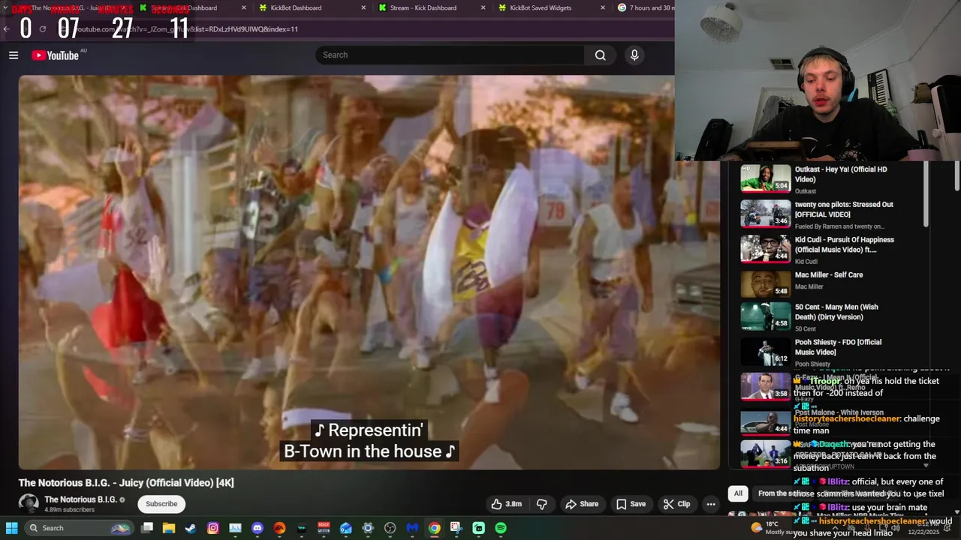Select 'Mac Miller - Self Care' title
This screenshot has width=961, height=540.
click(x=829, y=275)
